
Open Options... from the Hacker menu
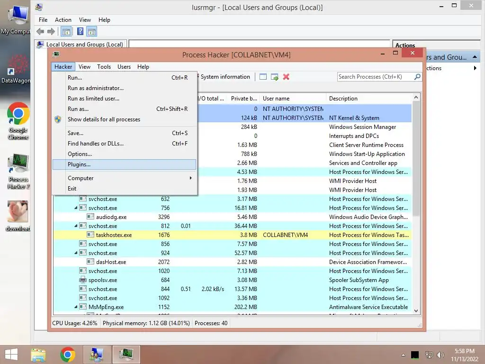(125, 154)
